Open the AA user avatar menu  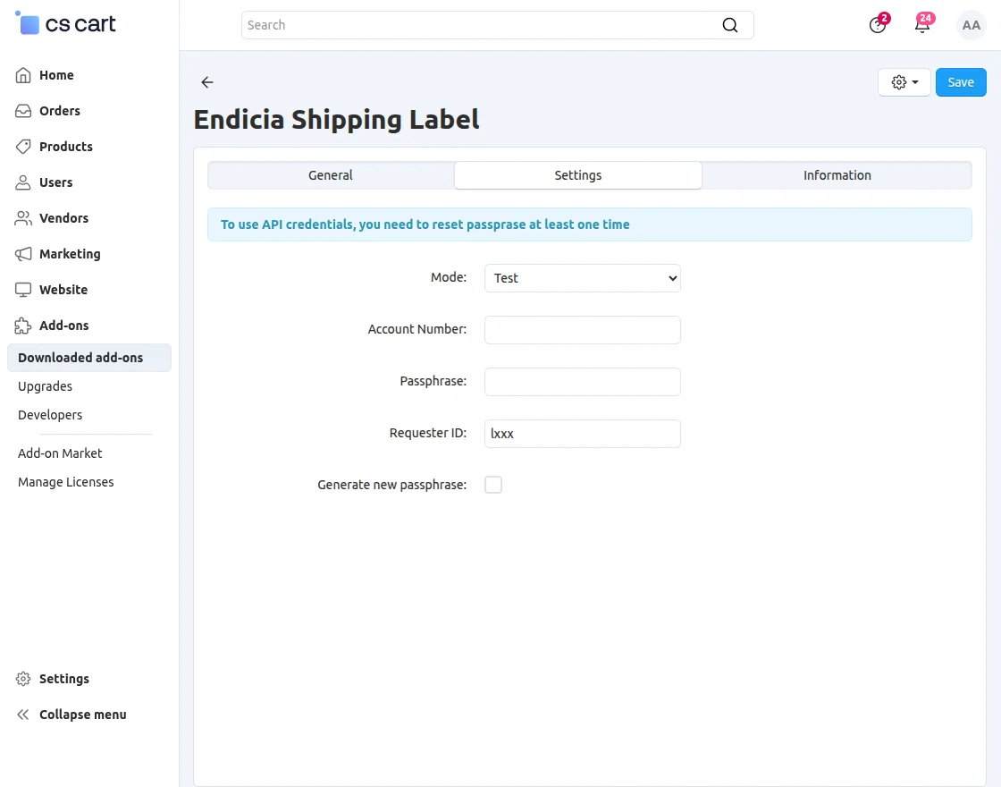[971, 25]
